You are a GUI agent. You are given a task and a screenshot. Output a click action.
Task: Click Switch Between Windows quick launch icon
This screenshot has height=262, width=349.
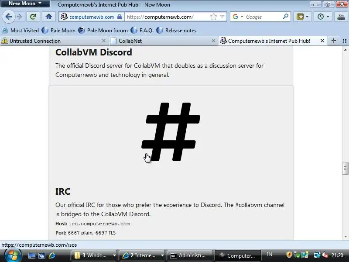pos(42,255)
